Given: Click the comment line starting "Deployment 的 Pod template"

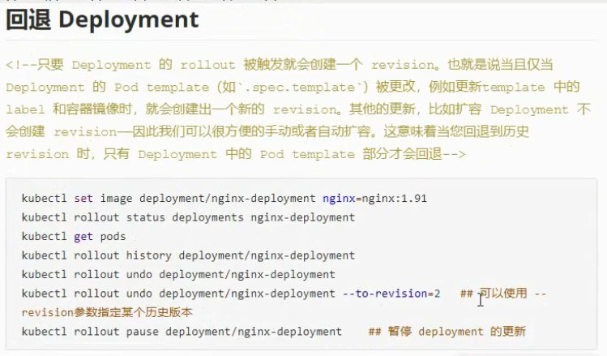Looking at the screenshot, I should [x=293, y=87].
